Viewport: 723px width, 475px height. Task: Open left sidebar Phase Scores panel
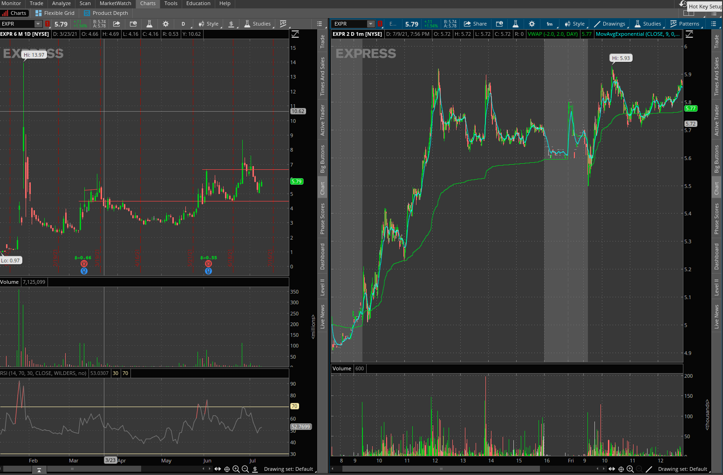click(322, 219)
